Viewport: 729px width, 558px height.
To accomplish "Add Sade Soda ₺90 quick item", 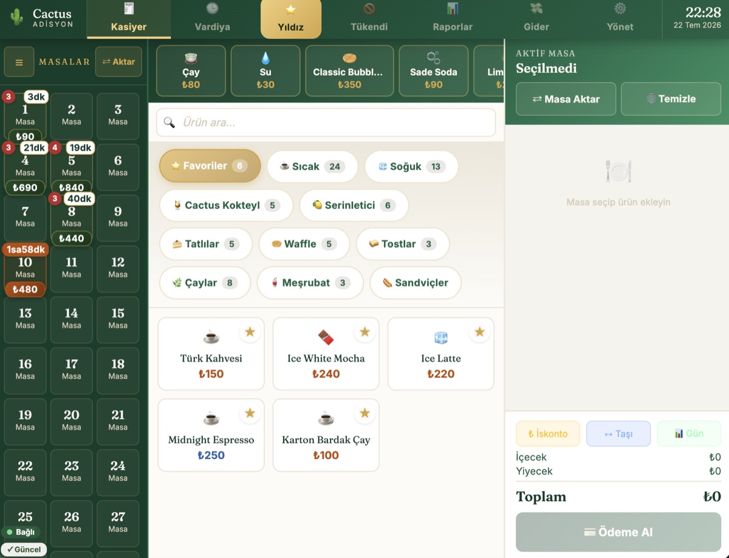I will point(434,71).
